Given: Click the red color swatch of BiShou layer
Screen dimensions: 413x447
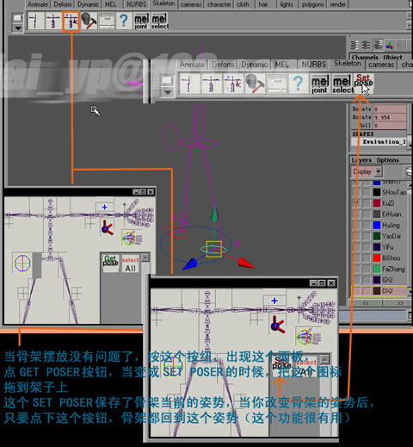Looking at the screenshot, I should 377,258.
